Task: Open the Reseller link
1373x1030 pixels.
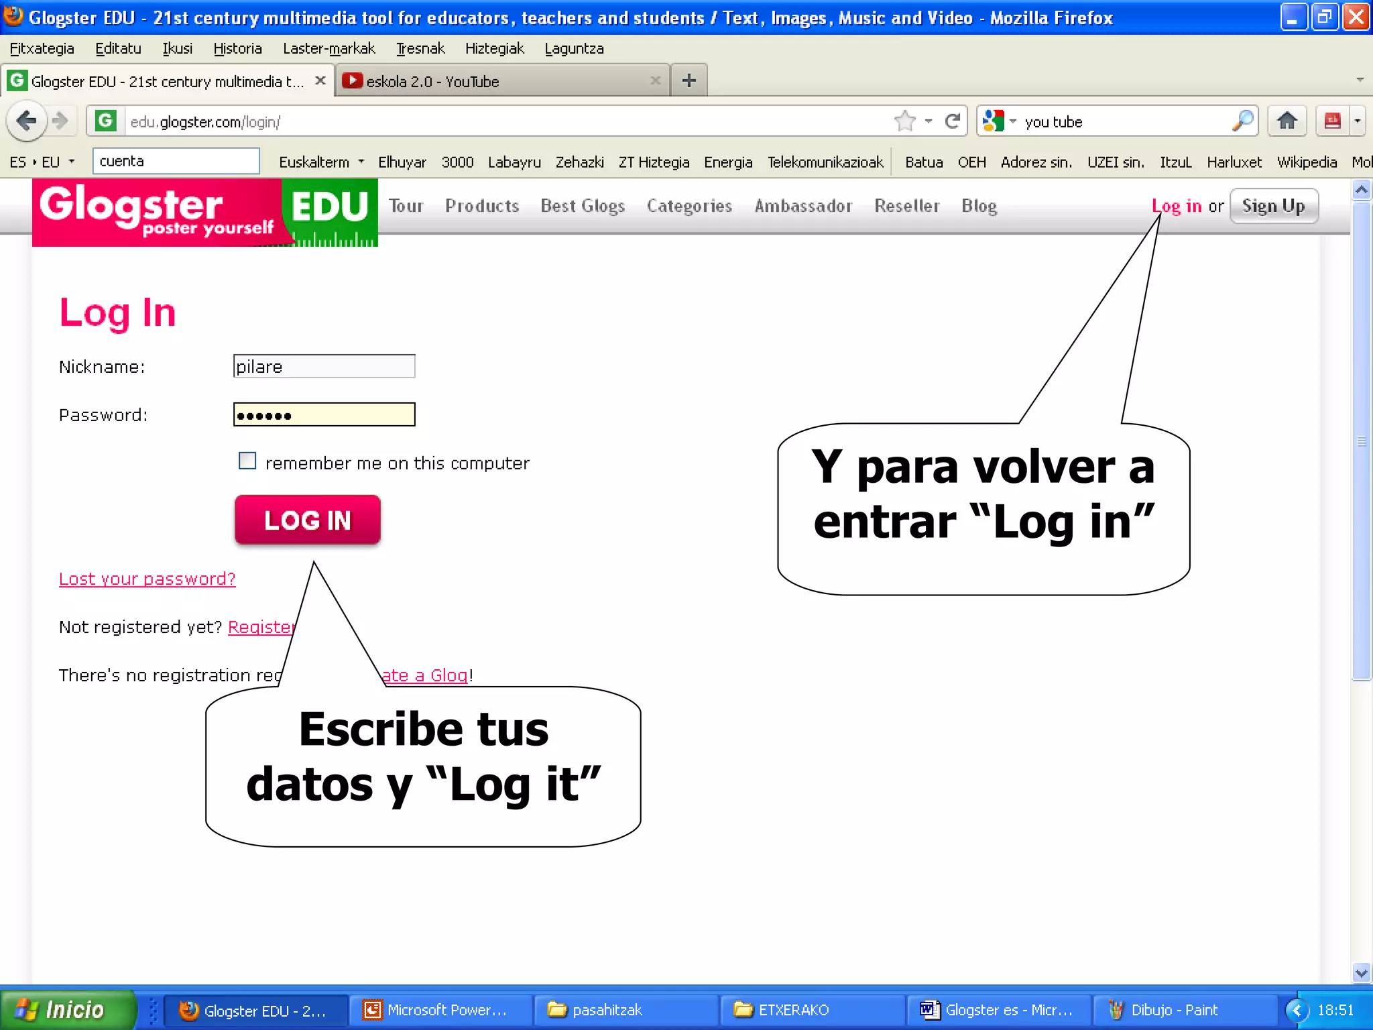Action: [x=906, y=206]
